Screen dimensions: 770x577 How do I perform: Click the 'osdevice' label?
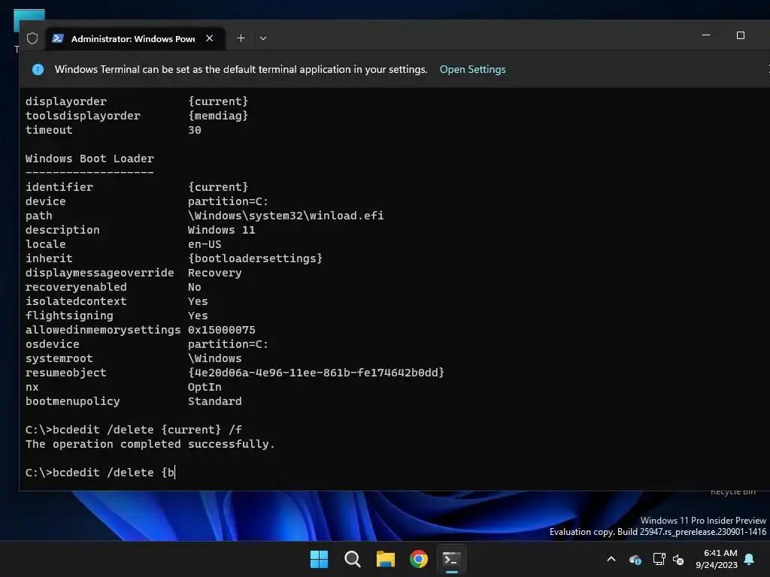[52, 344]
